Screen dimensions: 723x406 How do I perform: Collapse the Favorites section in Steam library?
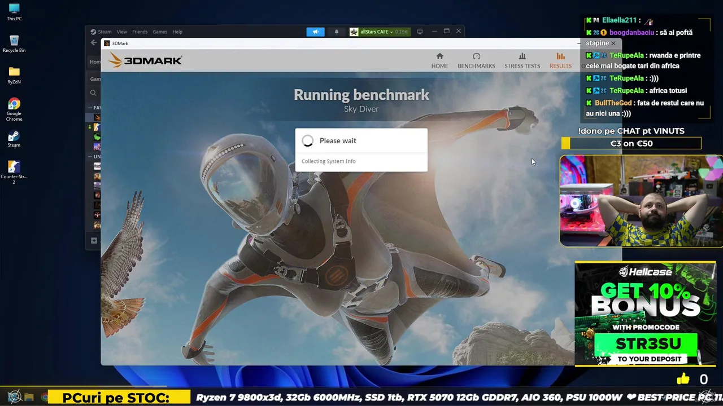click(x=90, y=107)
